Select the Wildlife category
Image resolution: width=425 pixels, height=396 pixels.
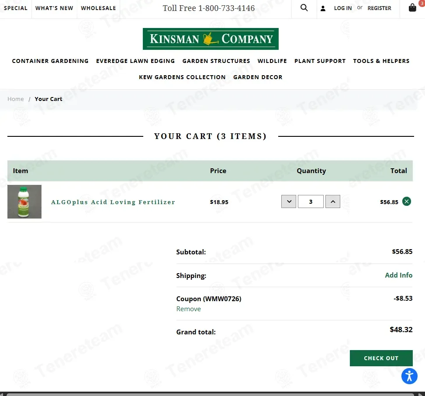[272, 61]
